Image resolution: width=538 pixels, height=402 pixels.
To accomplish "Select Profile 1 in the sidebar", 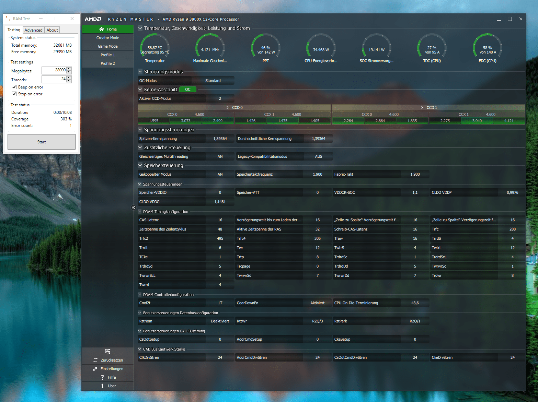I will click(107, 55).
